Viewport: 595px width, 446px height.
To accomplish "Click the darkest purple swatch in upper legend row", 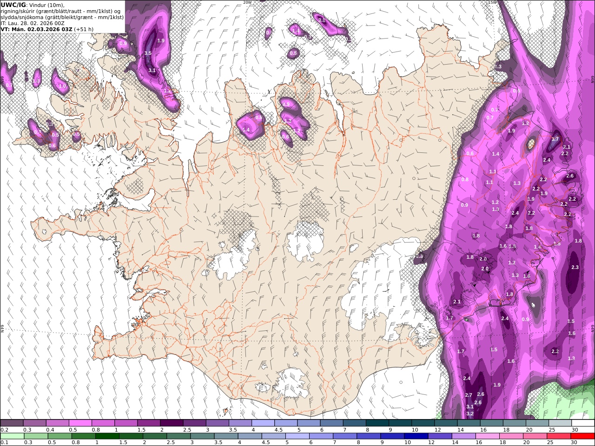I will pos(171,423).
